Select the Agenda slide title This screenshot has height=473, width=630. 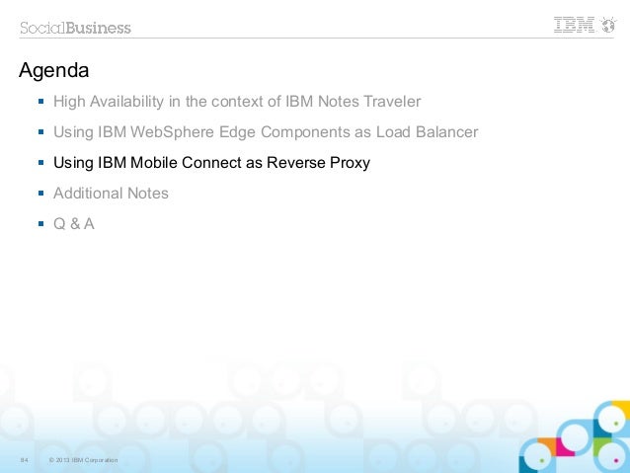pos(54,71)
